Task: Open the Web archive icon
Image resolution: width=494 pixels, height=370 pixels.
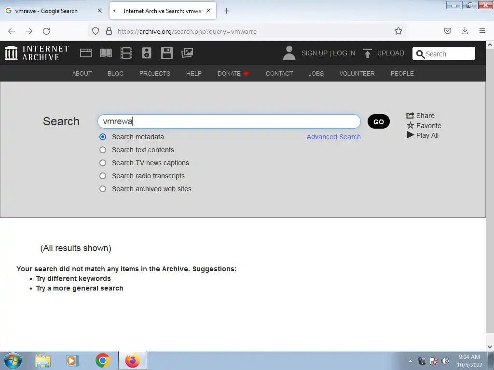Action: tap(86, 53)
